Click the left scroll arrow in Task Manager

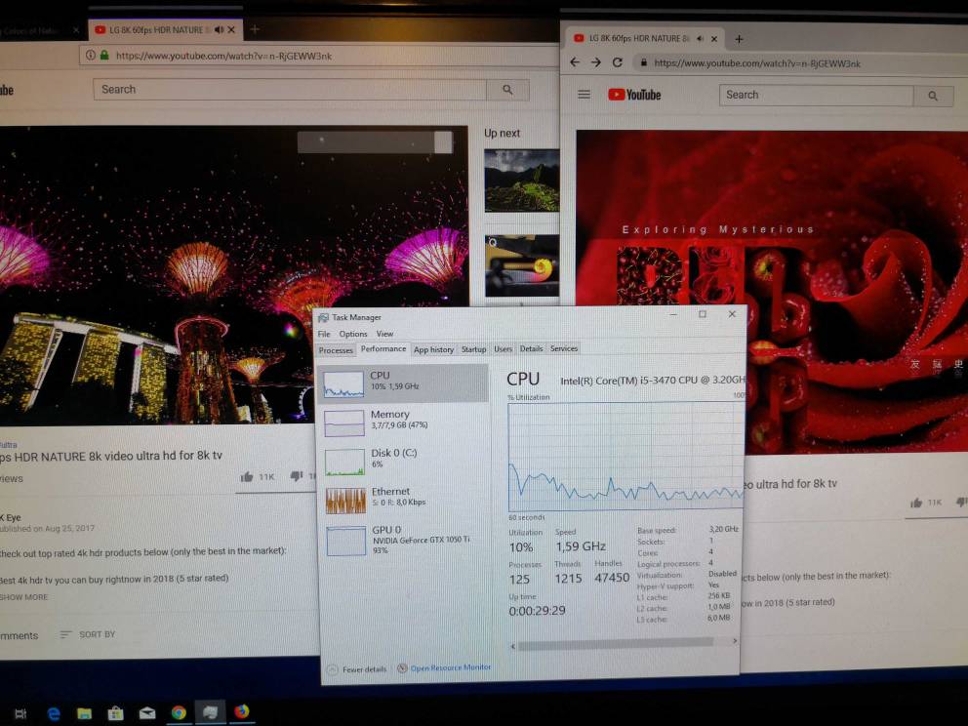(x=513, y=646)
